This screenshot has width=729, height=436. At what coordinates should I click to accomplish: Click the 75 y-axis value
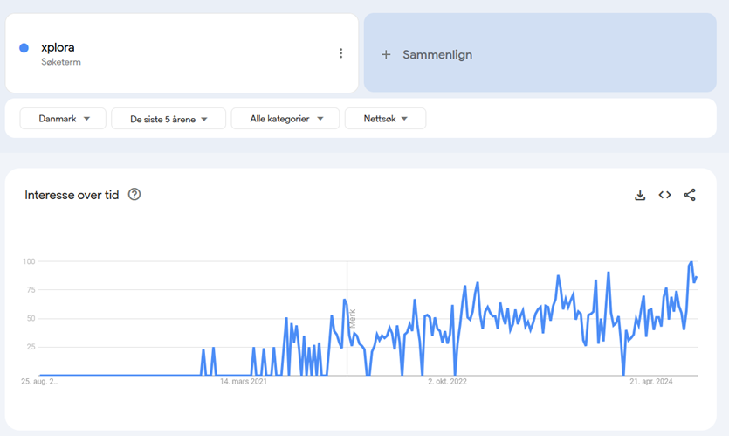(x=31, y=290)
